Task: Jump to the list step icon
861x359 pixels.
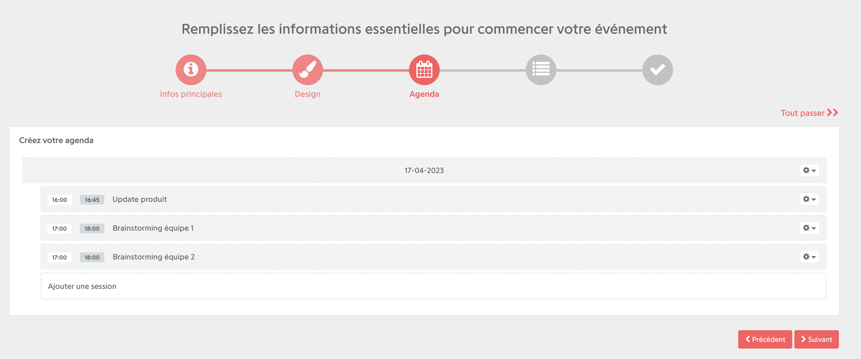Action: click(x=541, y=70)
